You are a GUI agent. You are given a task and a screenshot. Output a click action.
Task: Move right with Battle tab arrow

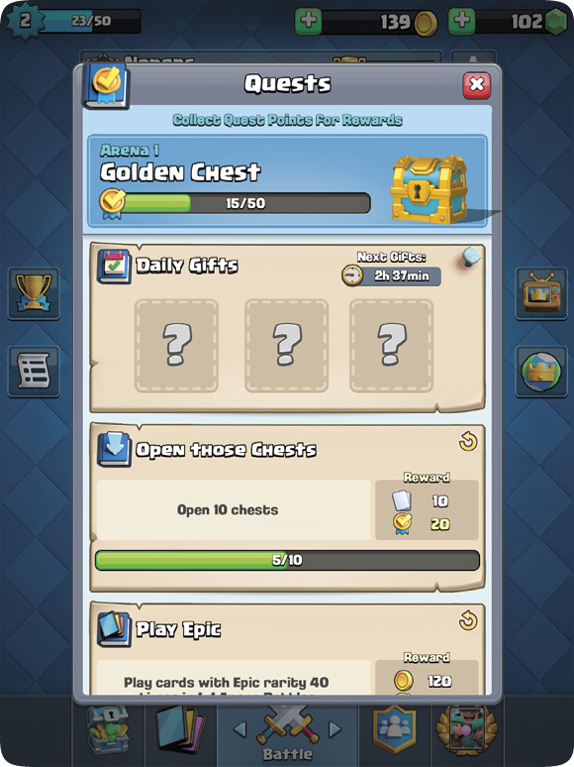(x=335, y=729)
